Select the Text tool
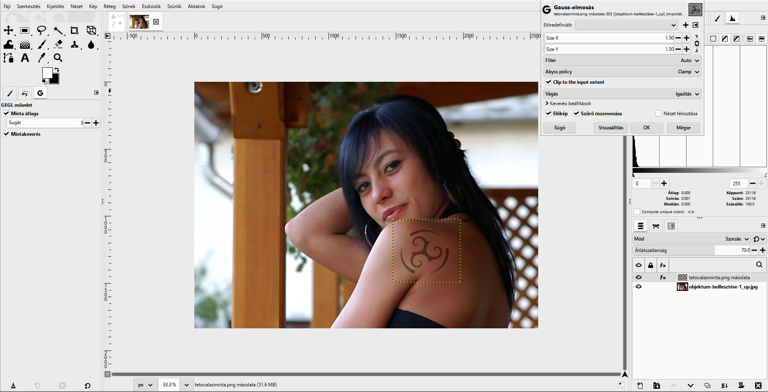The height and width of the screenshot is (392, 768). click(x=25, y=58)
